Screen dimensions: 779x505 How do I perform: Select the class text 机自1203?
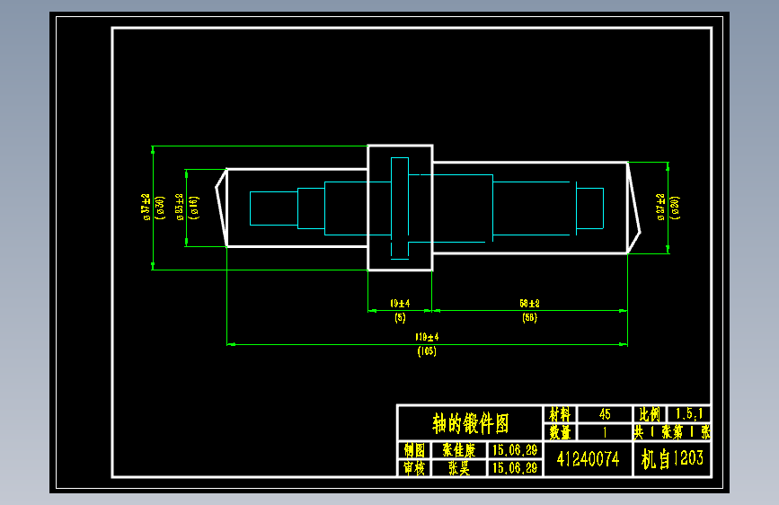pos(672,459)
